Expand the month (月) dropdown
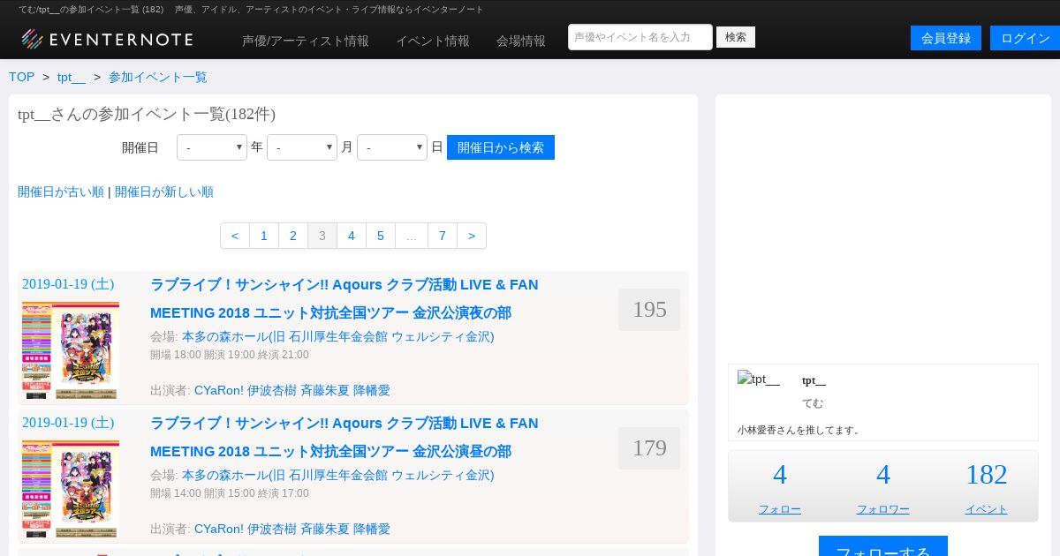The height and width of the screenshot is (556, 1060). click(302, 147)
